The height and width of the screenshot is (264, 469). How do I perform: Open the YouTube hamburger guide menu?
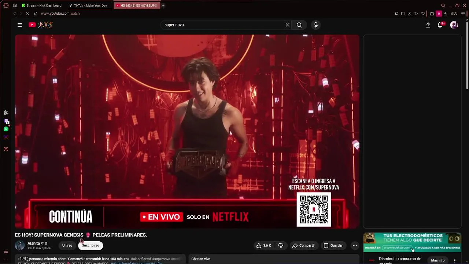tap(20, 25)
